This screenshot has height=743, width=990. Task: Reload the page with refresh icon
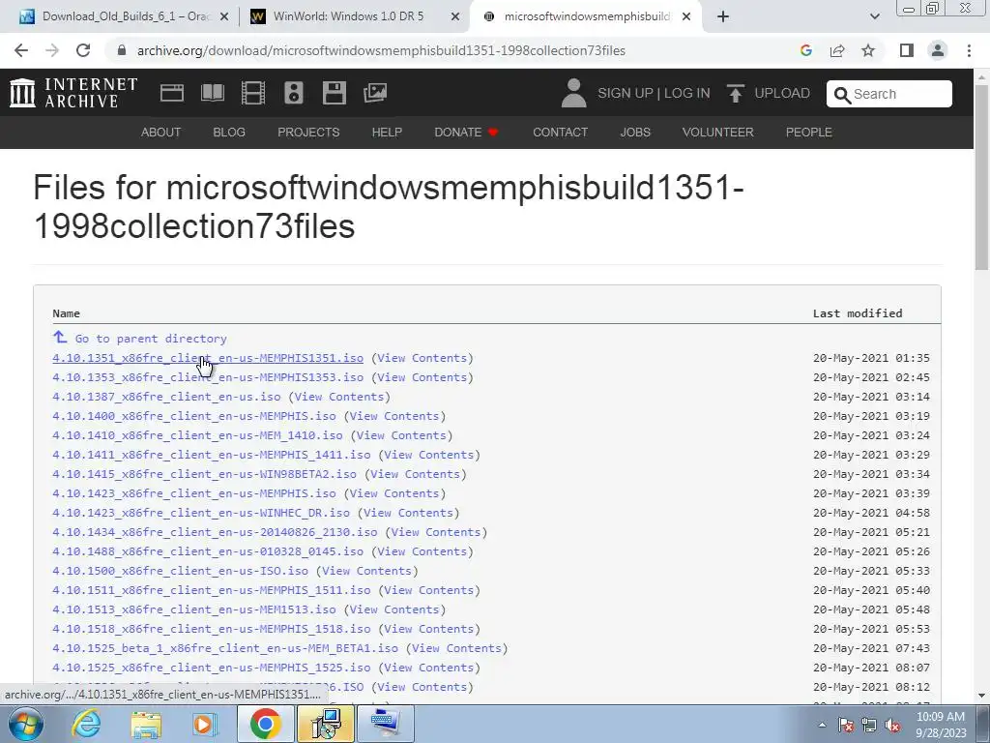pos(83,50)
